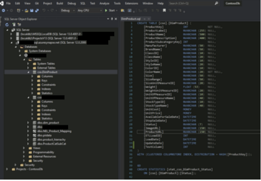Collapse the cso.DimProduct table node

29,72
